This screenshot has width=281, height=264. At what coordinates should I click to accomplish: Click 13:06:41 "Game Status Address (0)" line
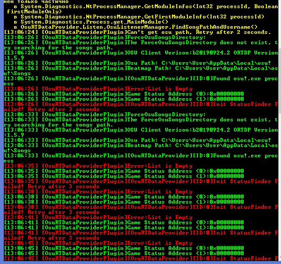(x=124, y=222)
